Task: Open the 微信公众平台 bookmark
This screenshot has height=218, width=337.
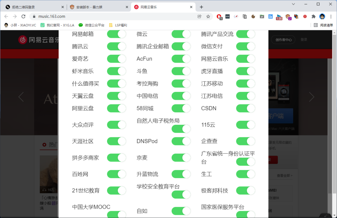Action: [91, 25]
